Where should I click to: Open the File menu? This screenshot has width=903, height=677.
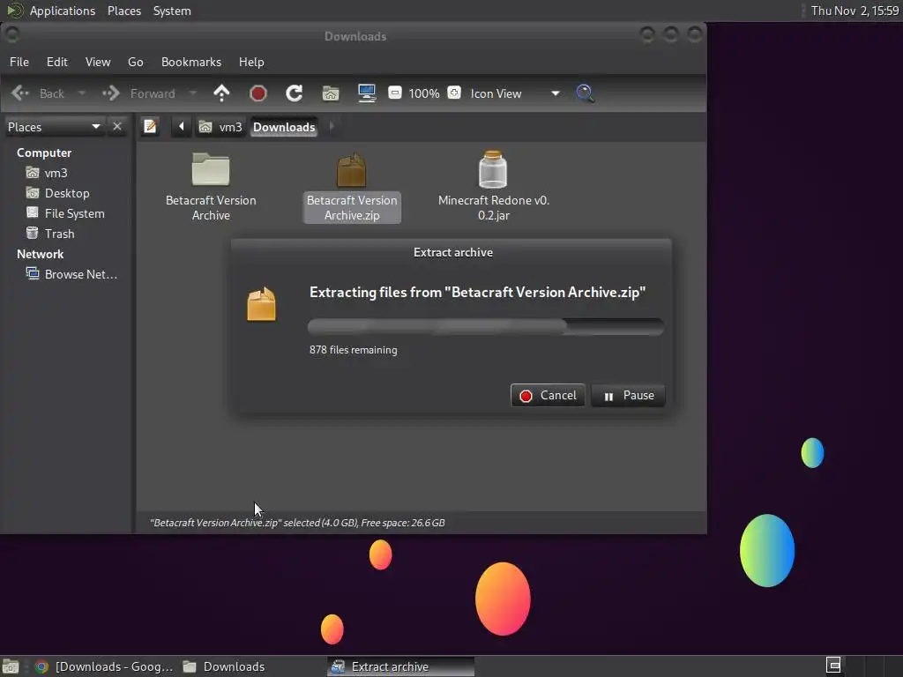[19, 62]
